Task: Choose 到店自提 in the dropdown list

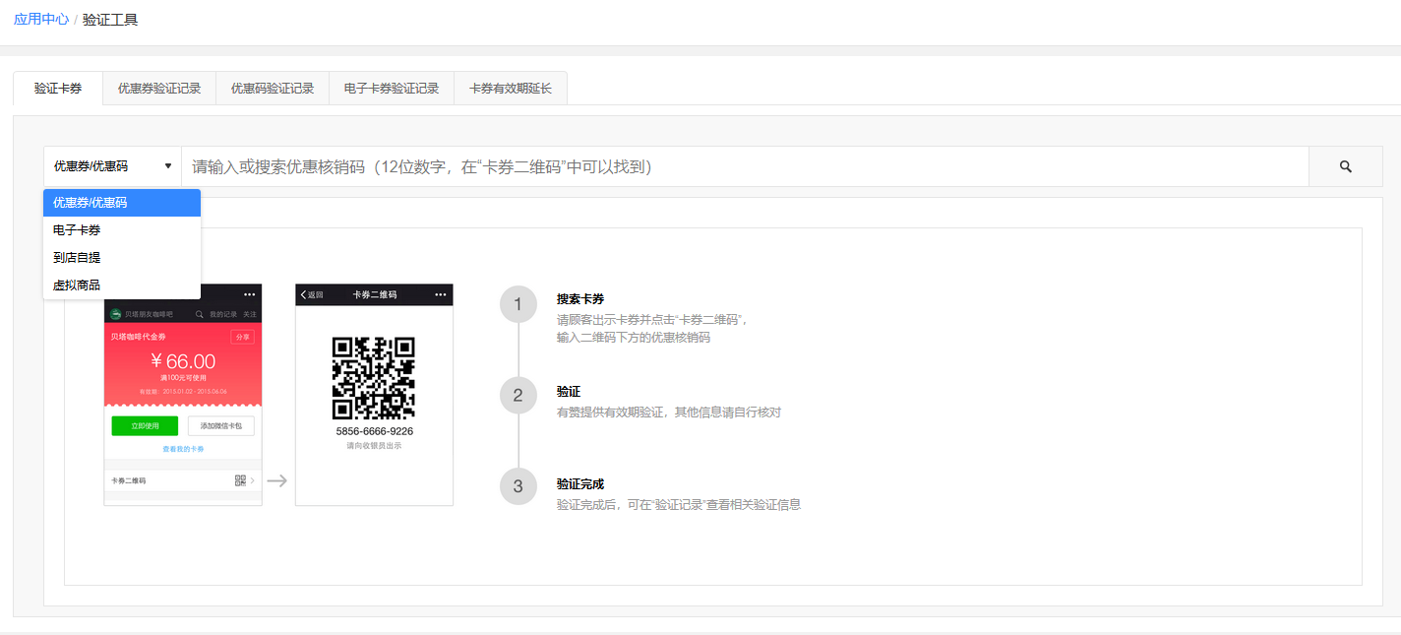Action: (x=77, y=258)
